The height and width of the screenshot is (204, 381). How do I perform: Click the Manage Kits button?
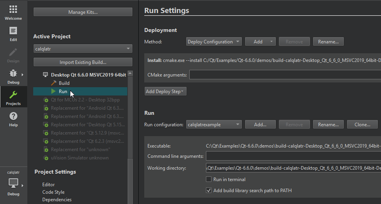[x=83, y=12]
